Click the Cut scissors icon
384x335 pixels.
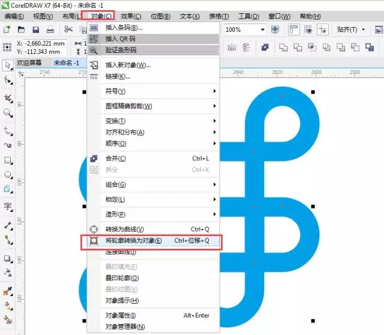coord(68,29)
